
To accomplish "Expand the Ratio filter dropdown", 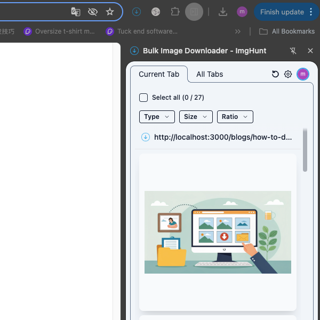I will pyautogui.click(x=235, y=117).
